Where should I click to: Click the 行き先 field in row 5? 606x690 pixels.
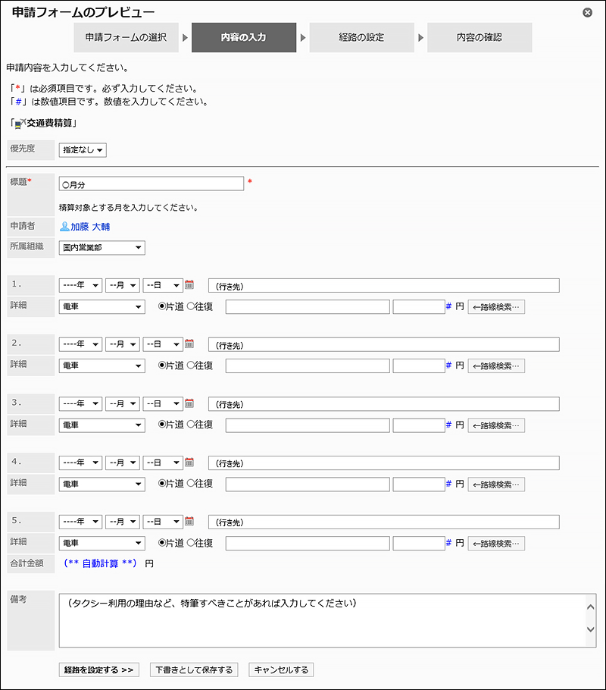click(384, 522)
